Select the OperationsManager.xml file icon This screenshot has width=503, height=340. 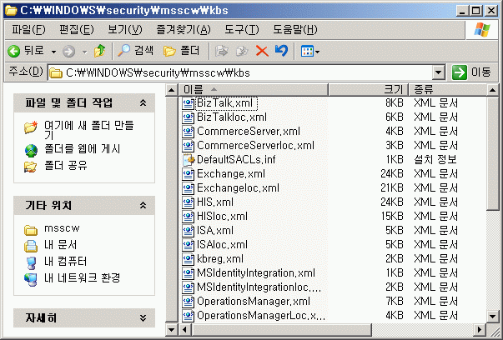[x=188, y=301]
